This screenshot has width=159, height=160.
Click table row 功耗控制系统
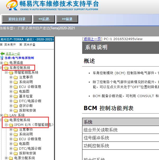pyautogui.click(x=121, y=146)
